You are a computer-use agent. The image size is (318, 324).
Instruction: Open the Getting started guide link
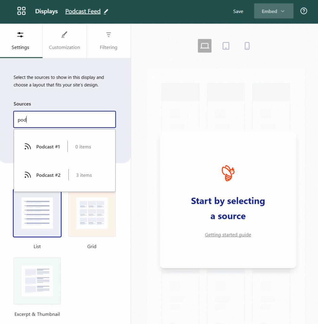coord(228,235)
